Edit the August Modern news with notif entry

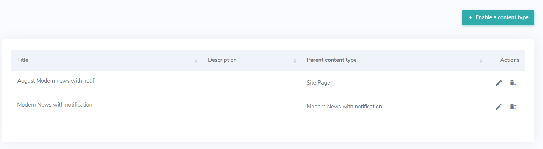(x=499, y=83)
